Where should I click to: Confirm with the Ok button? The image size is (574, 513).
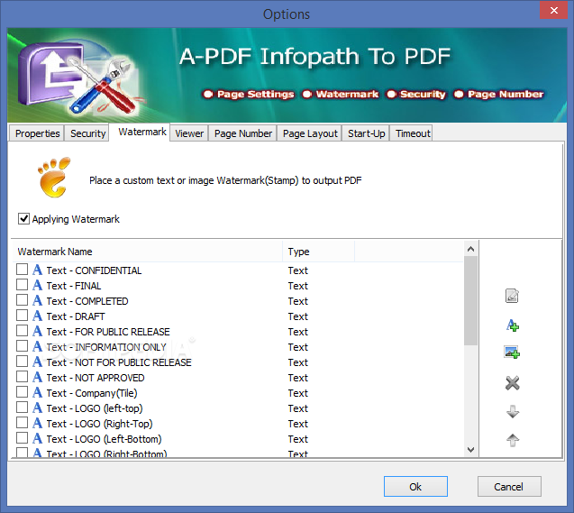pos(415,487)
